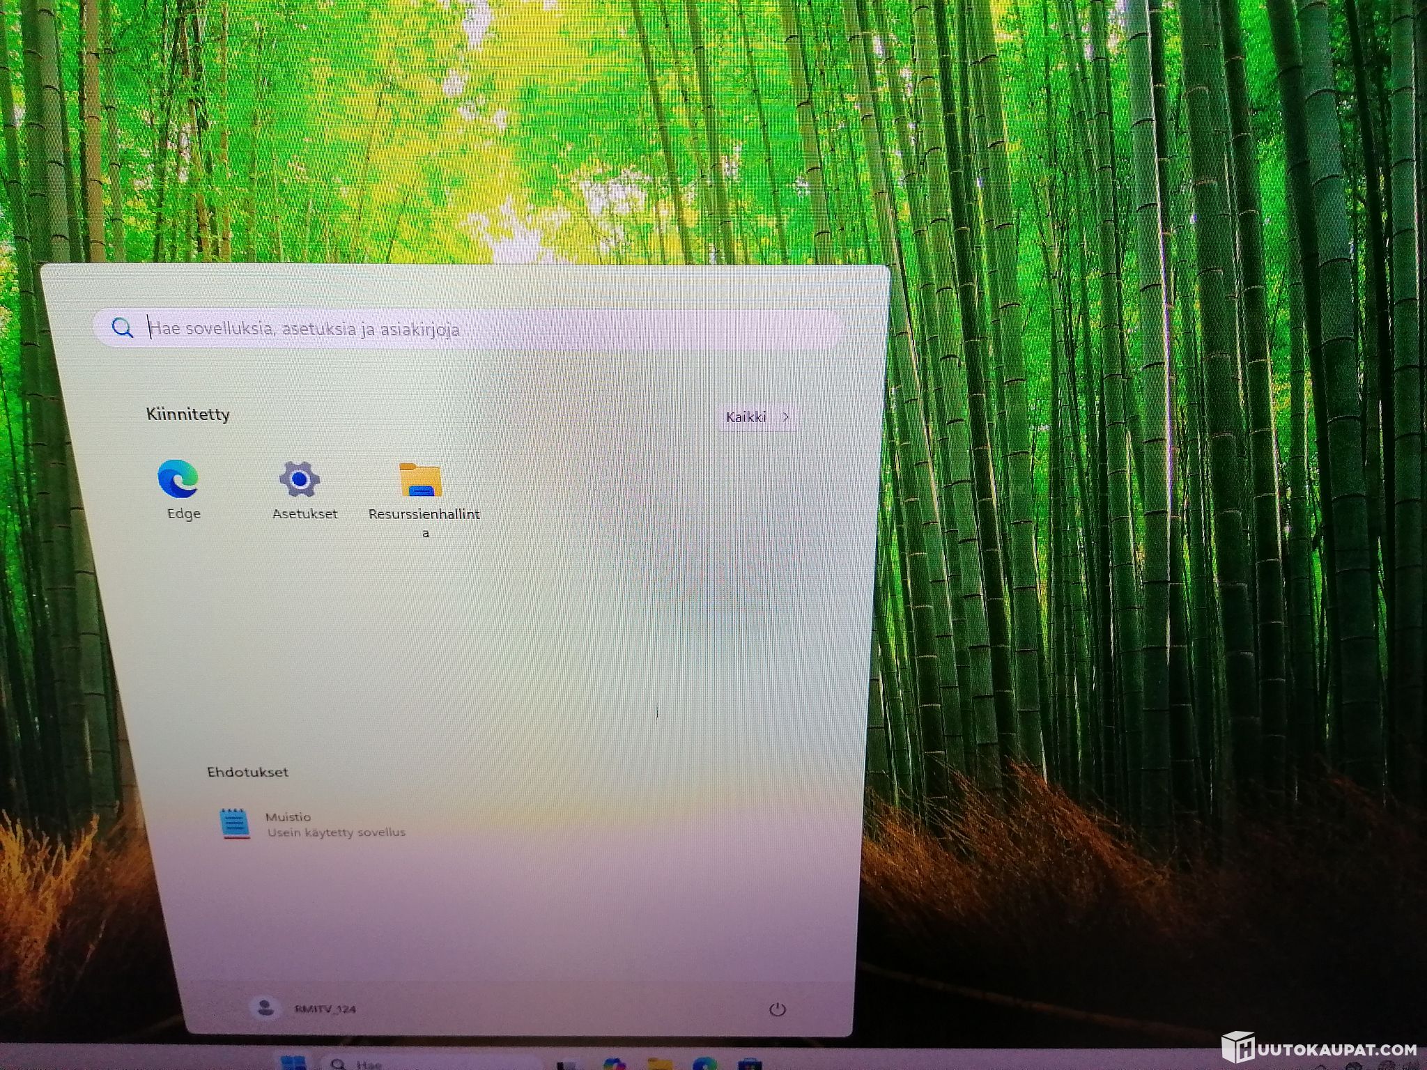Click the RMITV_124 account name
1427x1070 pixels.
325,1009
